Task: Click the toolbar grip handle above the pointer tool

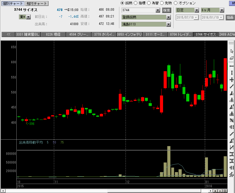Action: (x=231, y=43)
